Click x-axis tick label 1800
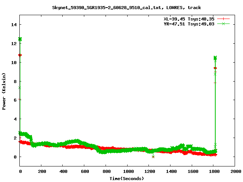This screenshot has width=243, height=182. [214, 171]
